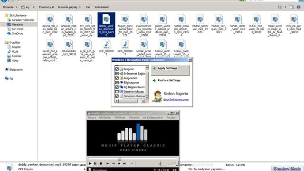Select the daddy_yankee_descontrol mp3 file icon
This screenshot has height=171, width=304.
106,19
